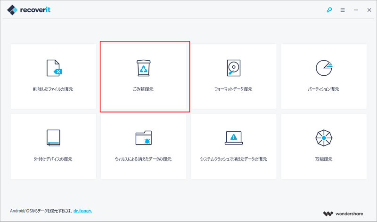Pick the ウィルスによる消えたデータの復元 label
Viewport: 377px width, 222px height.
click(144, 159)
